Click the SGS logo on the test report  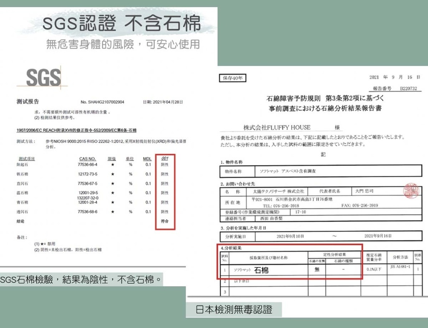43,77
